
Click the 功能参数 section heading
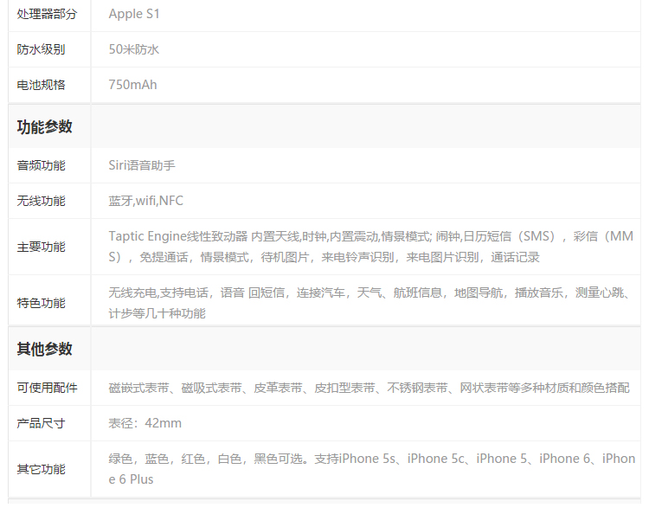[44, 126]
